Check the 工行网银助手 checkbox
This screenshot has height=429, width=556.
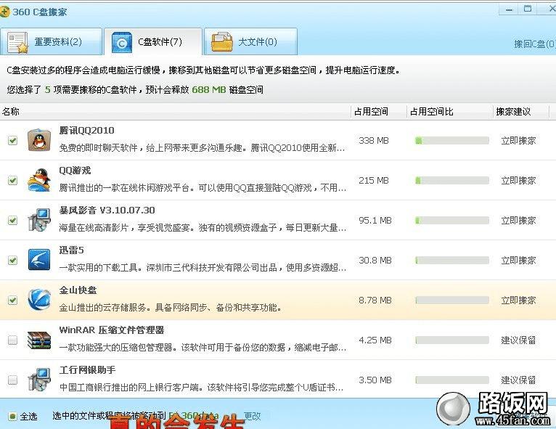[13, 380]
